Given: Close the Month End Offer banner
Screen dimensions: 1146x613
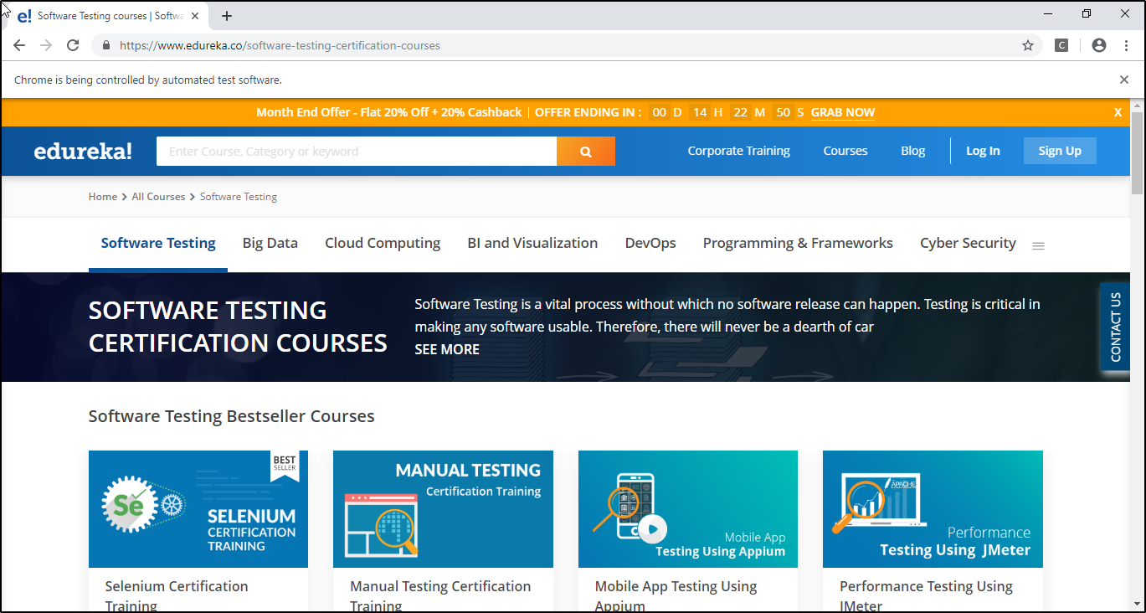Looking at the screenshot, I should pyautogui.click(x=1118, y=112).
